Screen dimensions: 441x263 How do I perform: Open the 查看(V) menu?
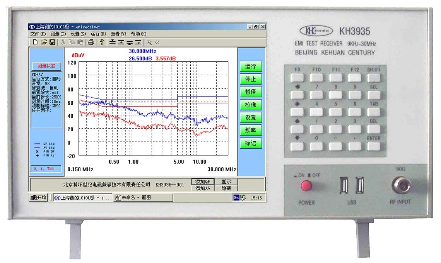click(118, 34)
